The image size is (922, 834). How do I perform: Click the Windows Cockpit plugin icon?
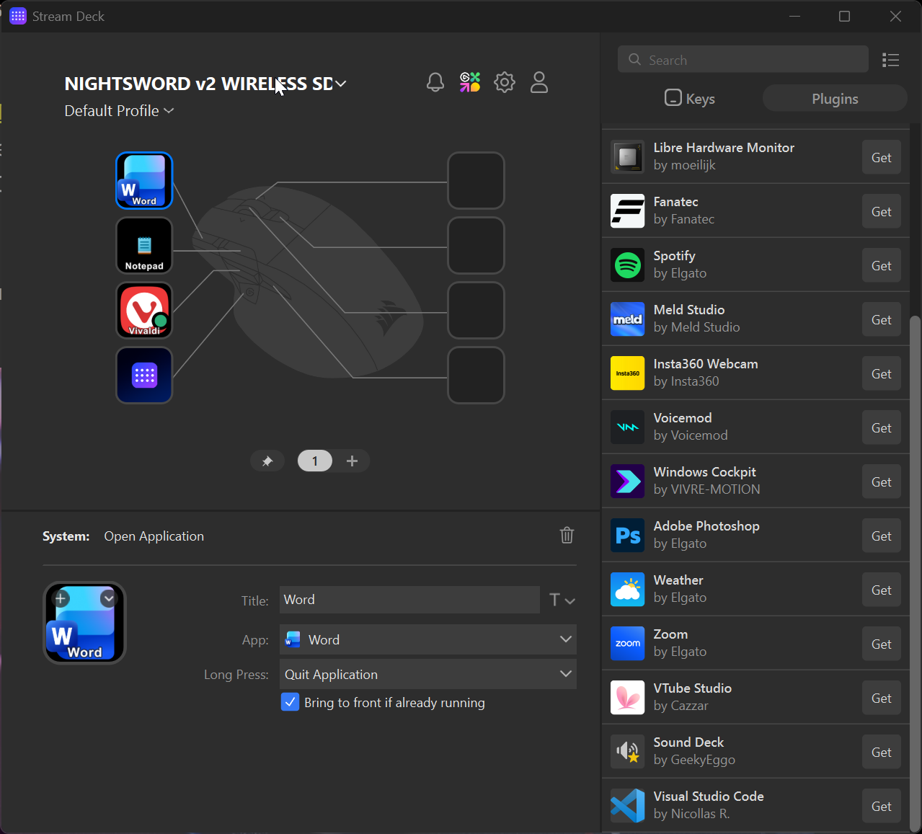pyautogui.click(x=628, y=482)
